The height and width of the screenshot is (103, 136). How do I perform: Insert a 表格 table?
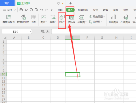click(34, 19)
